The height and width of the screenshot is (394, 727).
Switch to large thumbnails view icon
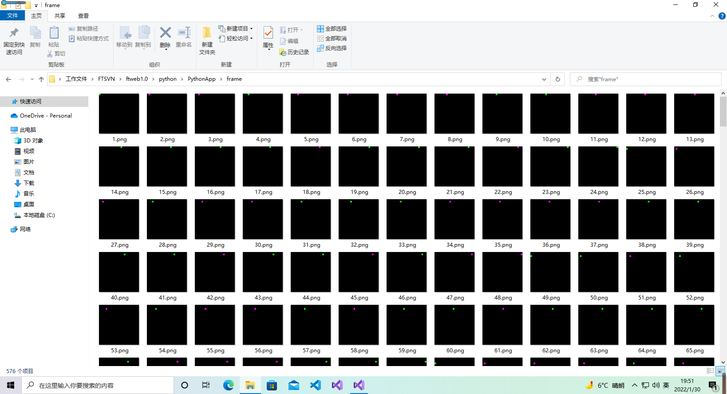[721, 371]
